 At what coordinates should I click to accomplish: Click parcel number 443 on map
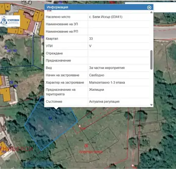81,140
